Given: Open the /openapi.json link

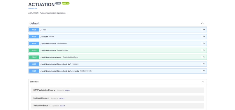Looking at the screenshot, I should tap(33, 8).
